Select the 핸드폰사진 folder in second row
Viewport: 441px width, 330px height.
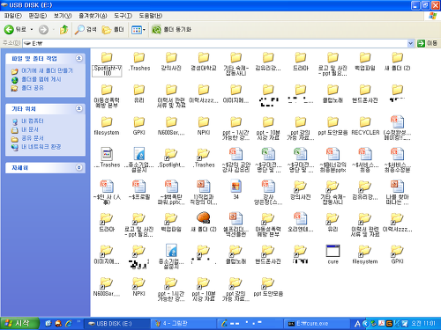click(365, 90)
